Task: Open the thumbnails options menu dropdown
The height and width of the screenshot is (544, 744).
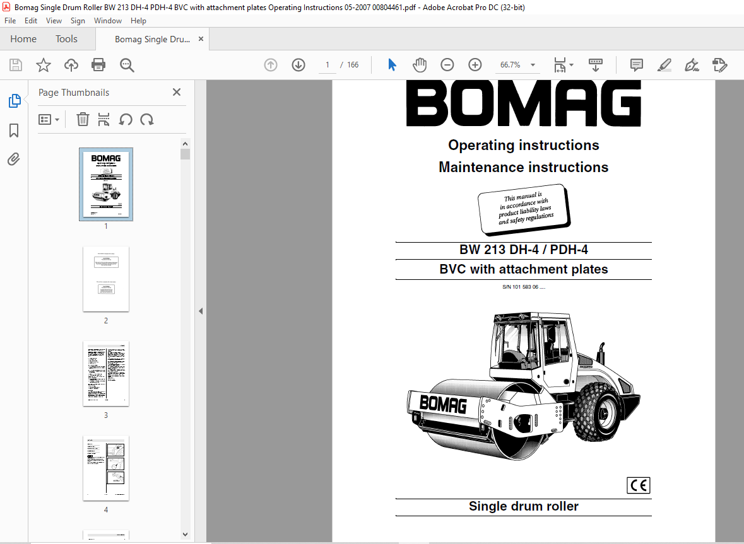Action: pos(49,119)
